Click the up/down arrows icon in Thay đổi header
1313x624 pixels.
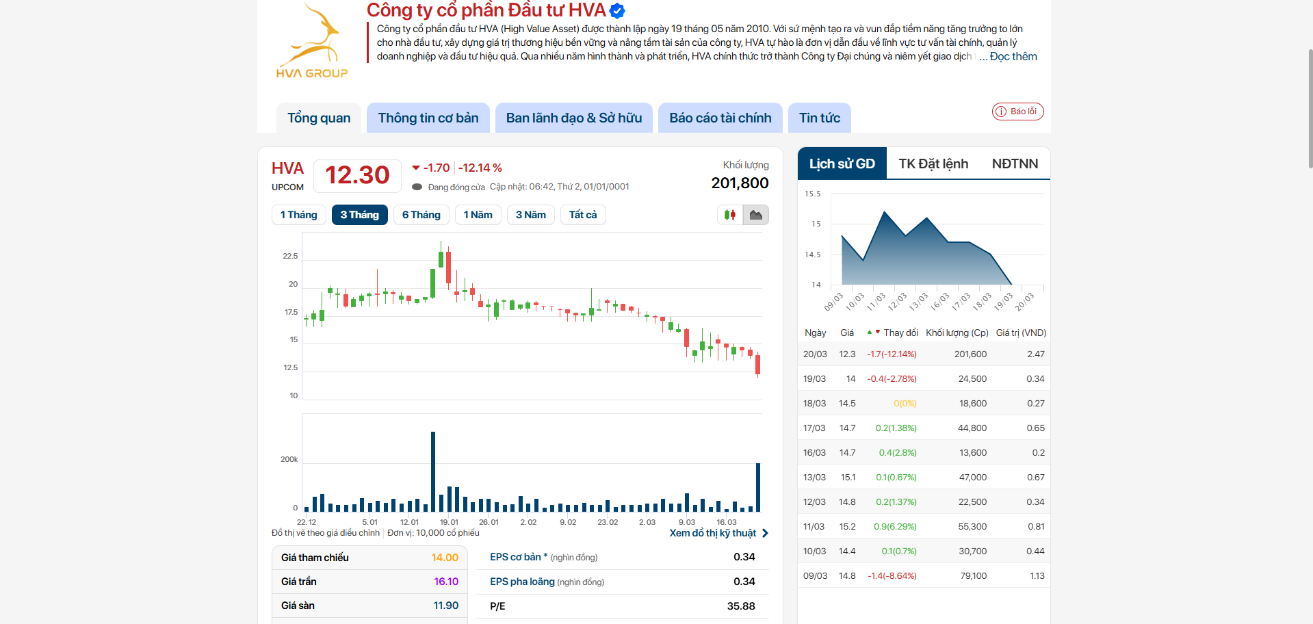873,333
